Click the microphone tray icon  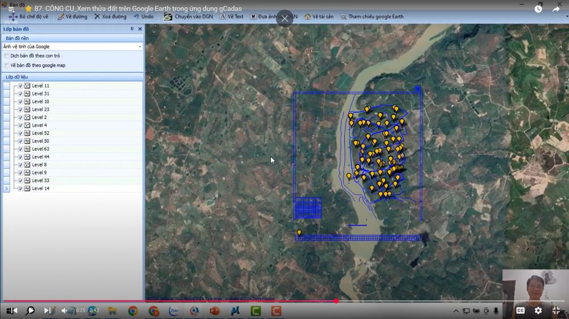[496, 310]
